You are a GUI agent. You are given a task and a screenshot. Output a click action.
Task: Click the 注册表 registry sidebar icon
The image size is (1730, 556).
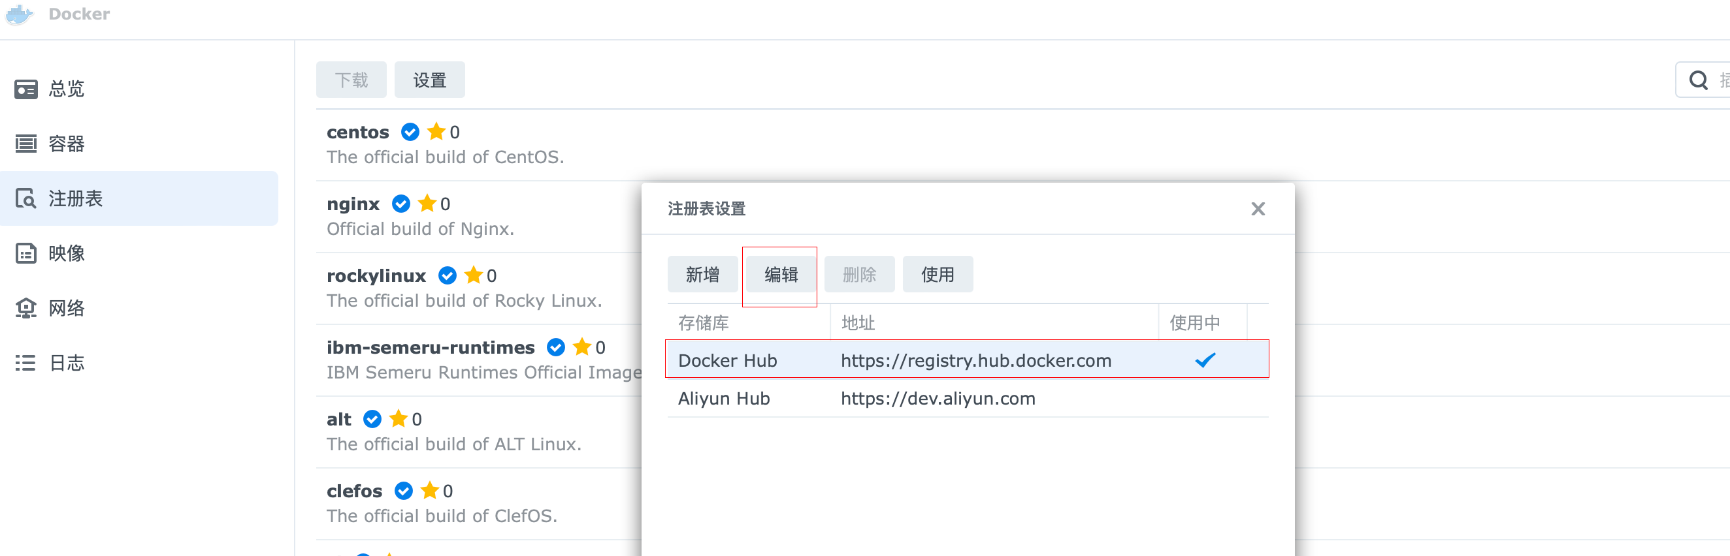coord(25,198)
